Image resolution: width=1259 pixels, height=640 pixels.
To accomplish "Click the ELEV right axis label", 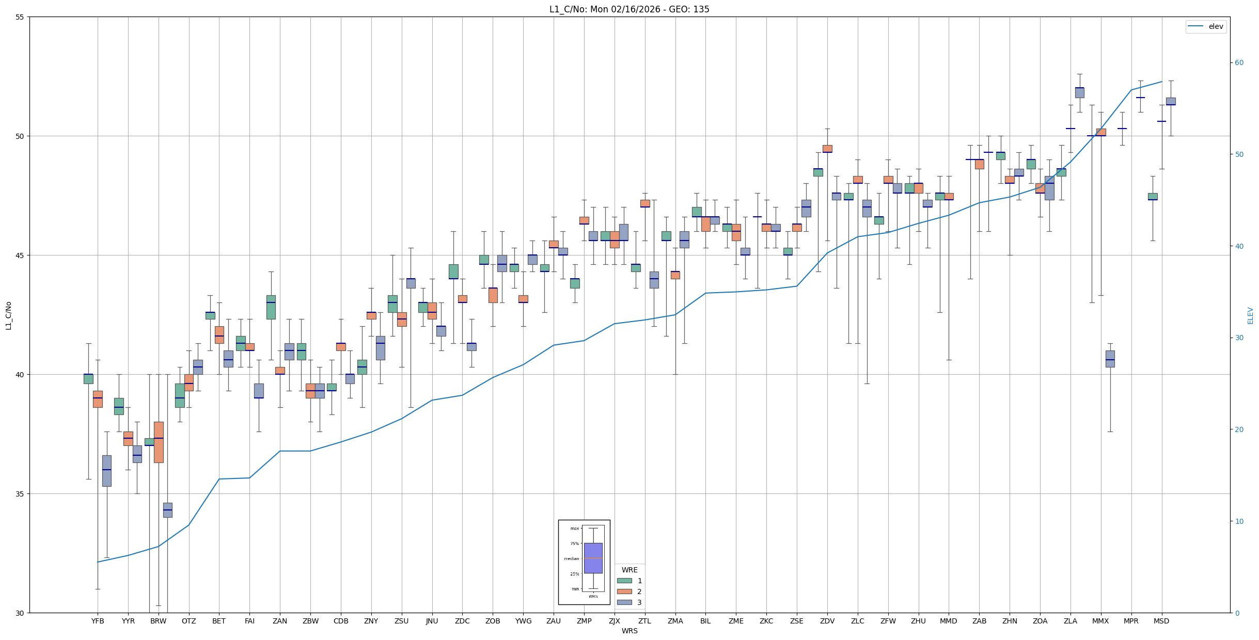I will pyautogui.click(x=1250, y=315).
